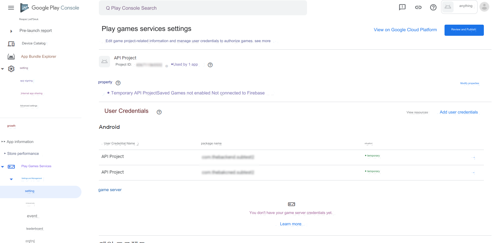Click Review and Publish button

pos(464,30)
